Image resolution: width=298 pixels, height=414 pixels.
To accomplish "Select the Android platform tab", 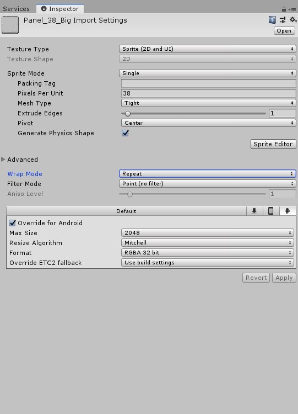I will (x=288, y=211).
